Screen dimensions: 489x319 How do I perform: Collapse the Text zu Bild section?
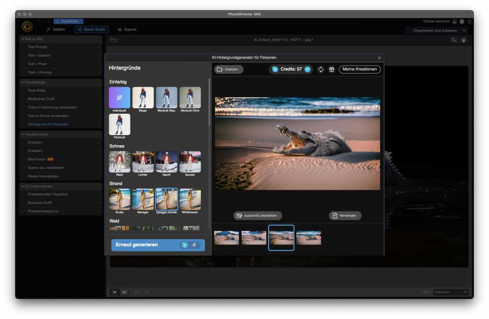tap(61, 39)
